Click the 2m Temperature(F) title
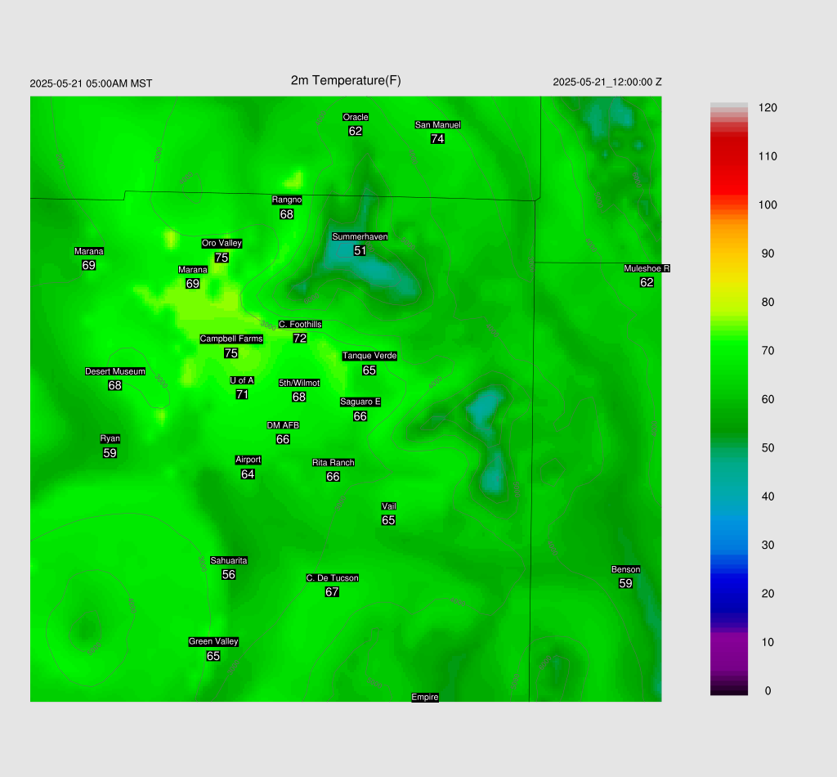This screenshot has width=837, height=777. click(x=346, y=81)
